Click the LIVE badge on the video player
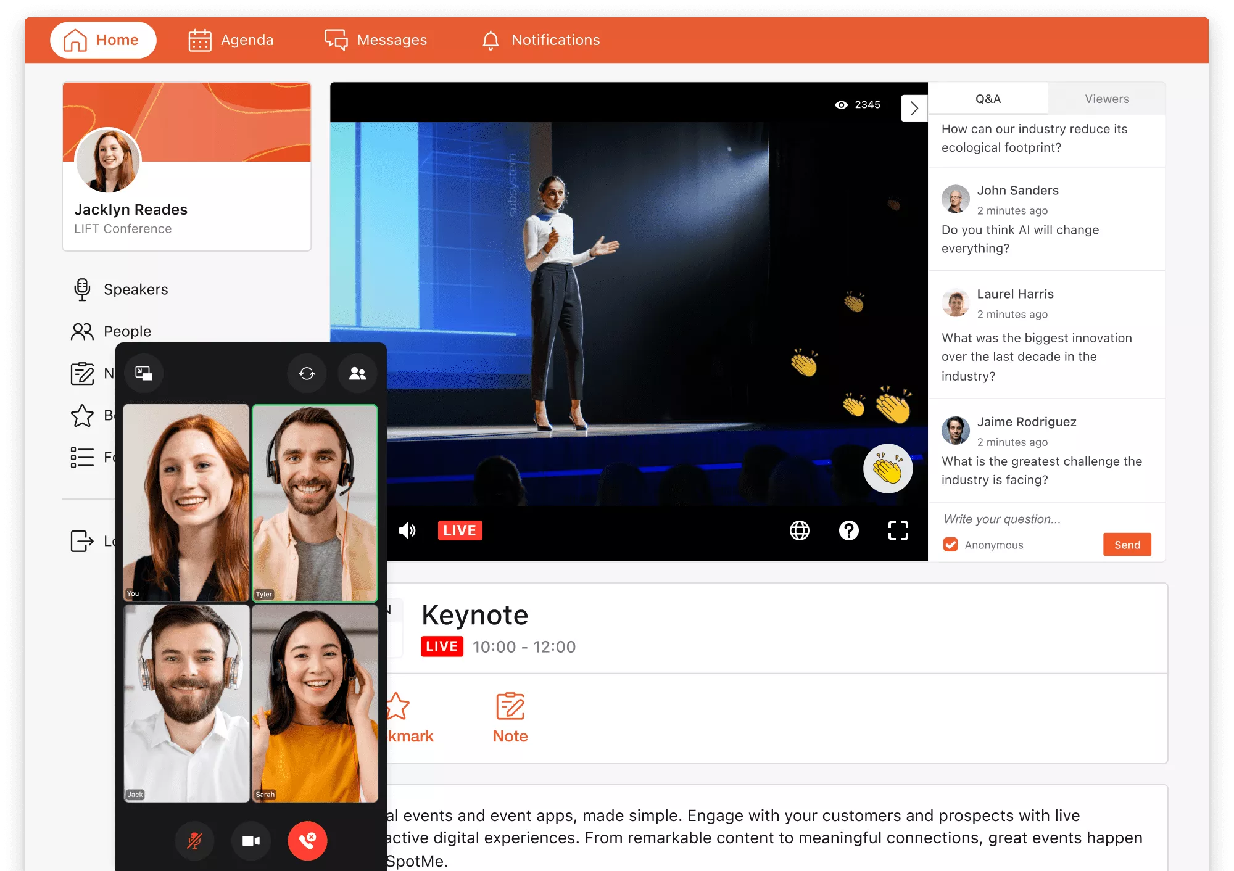The image size is (1234, 871). click(x=460, y=530)
